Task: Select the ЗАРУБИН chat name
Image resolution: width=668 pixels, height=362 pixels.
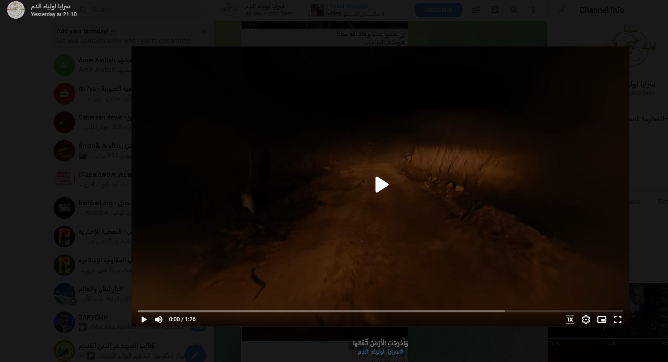Action: pos(93,318)
